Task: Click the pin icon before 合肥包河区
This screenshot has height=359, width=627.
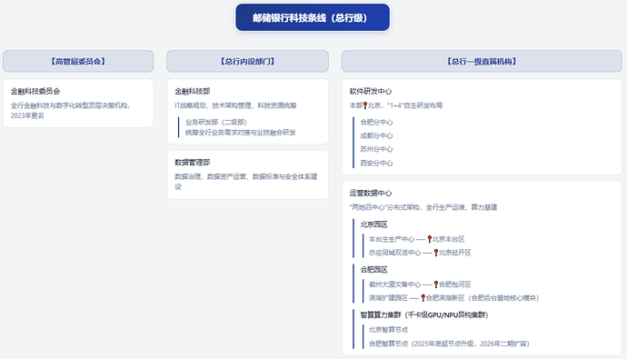Action: click(436, 284)
